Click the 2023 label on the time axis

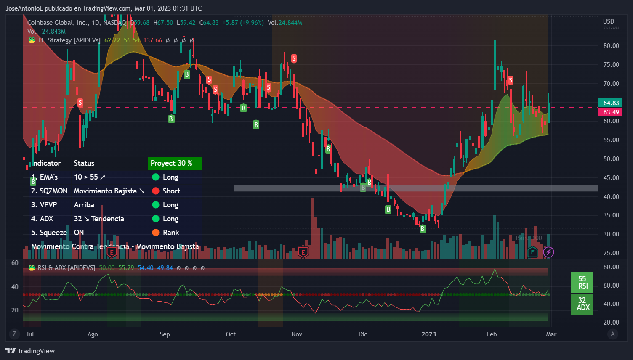[x=428, y=334]
